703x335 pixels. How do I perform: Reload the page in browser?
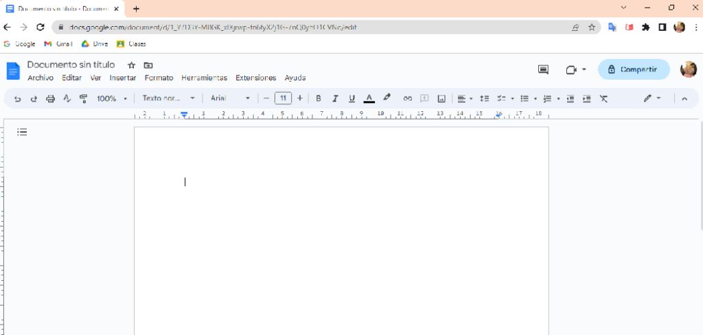pos(41,27)
